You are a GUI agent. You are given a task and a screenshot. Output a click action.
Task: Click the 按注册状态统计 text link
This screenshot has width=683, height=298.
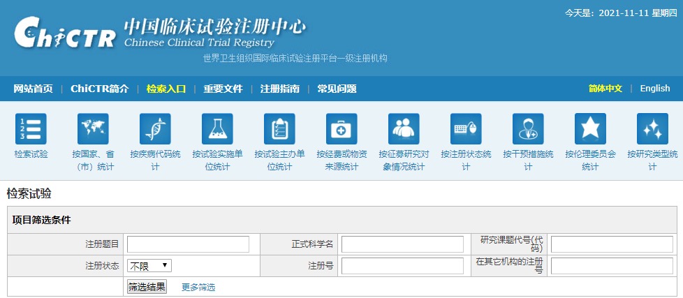click(x=466, y=160)
